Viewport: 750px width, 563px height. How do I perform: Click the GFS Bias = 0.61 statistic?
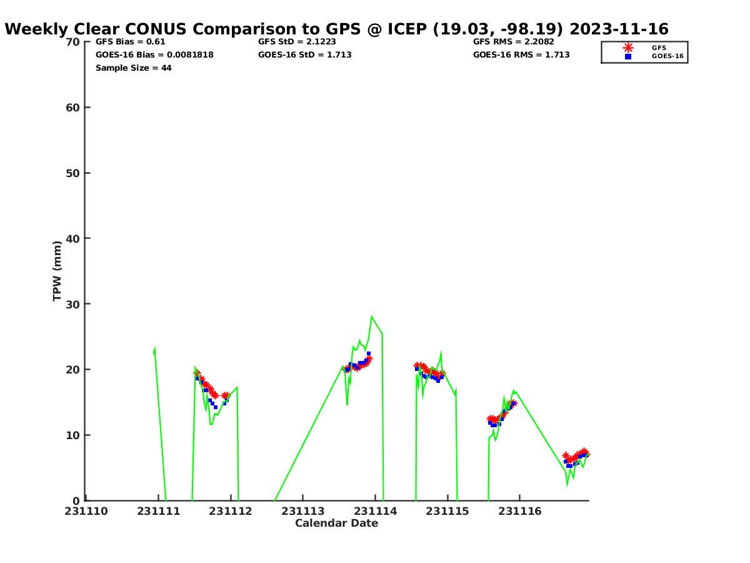(x=130, y=42)
